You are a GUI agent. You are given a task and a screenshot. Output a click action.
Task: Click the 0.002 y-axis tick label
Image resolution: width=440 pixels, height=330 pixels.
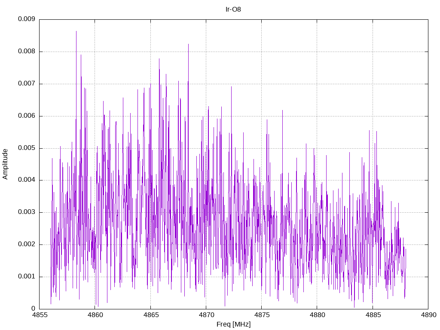pyautogui.click(x=27, y=244)
